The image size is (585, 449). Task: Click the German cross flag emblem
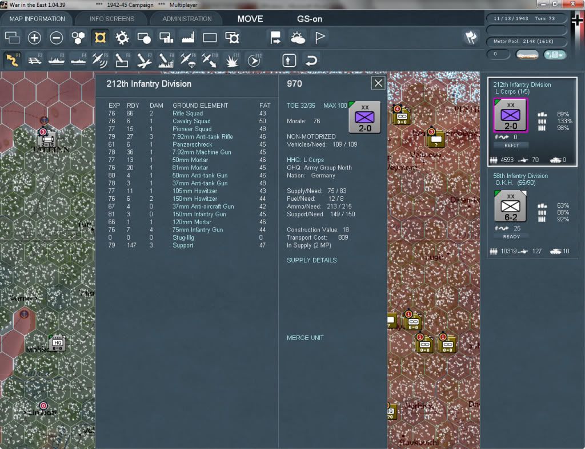(577, 21)
